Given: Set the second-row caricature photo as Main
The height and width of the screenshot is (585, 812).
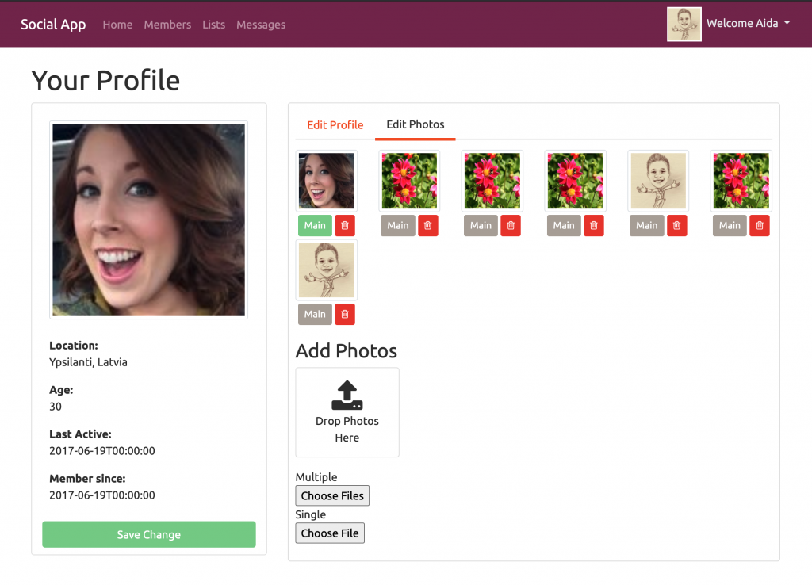Looking at the screenshot, I should 315,314.
